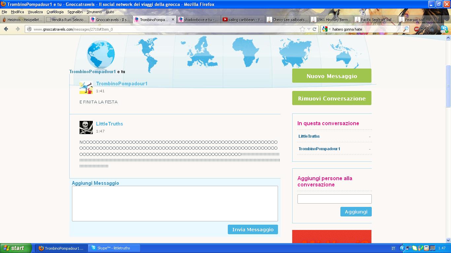Screen dimensions: 451x253
Task: Click the globe icon in the site header
Action: point(101,54)
